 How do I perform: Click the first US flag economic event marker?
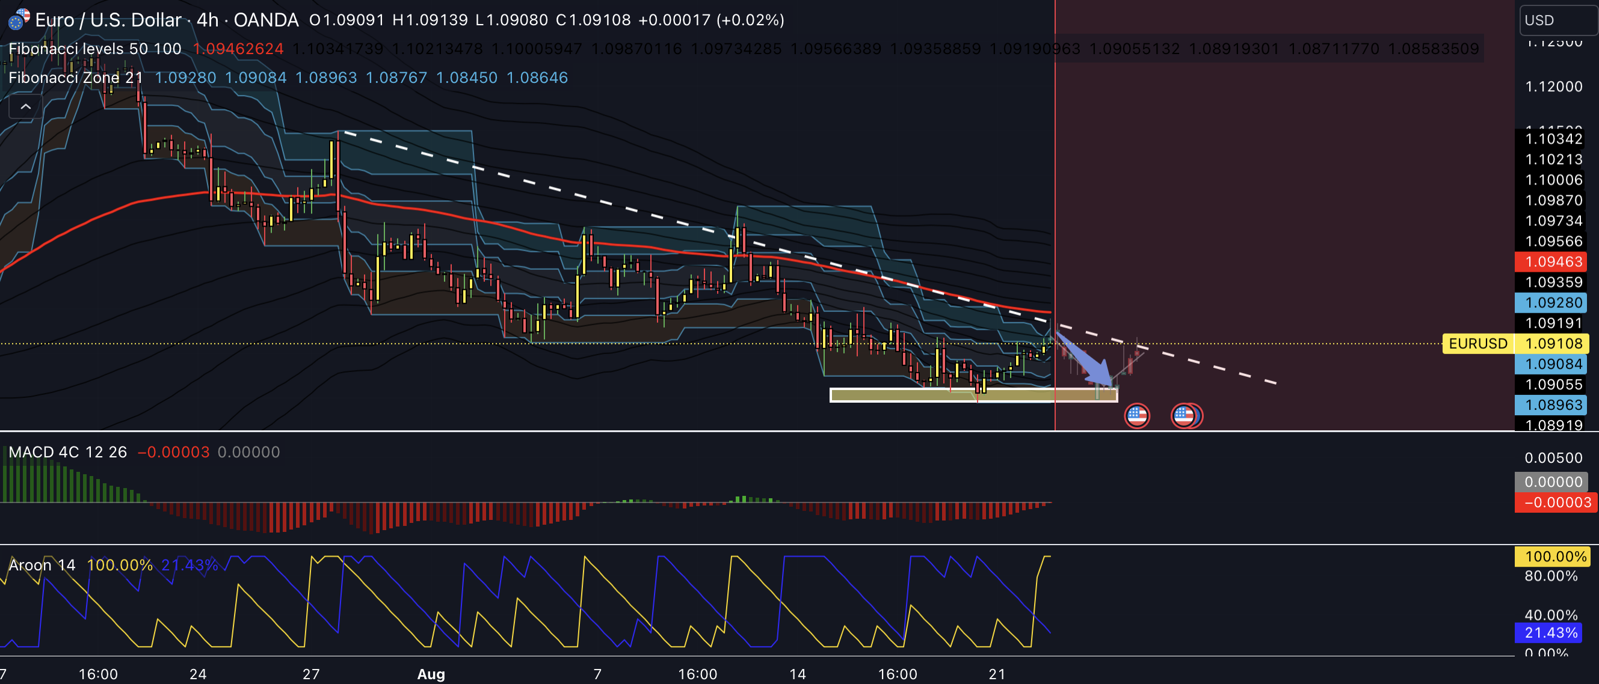point(1136,415)
